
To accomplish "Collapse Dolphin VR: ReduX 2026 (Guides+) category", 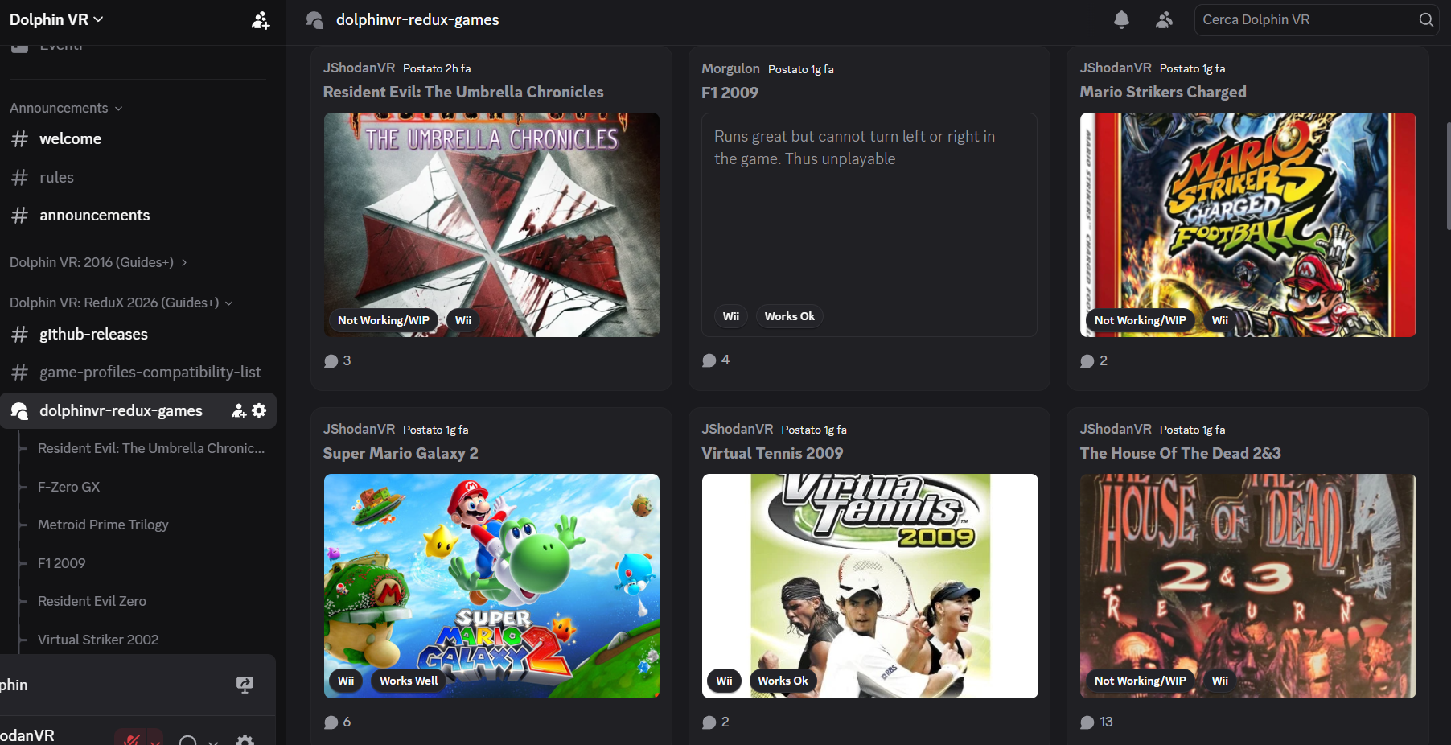I will (121, 303).
